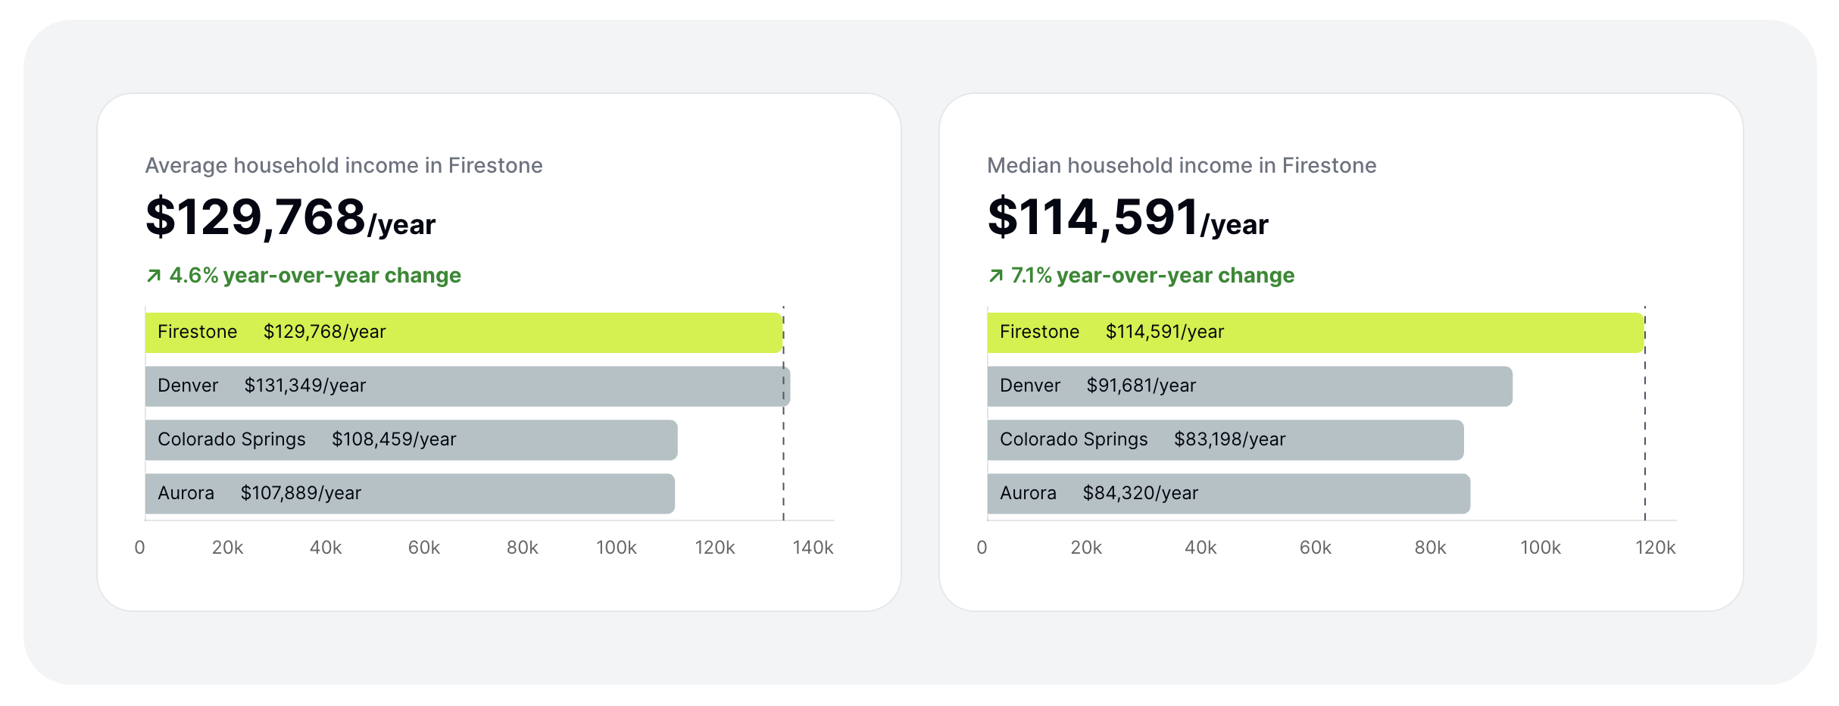The image size is (1839, 706).
Task: Click Colorado Springs bar in average chart
Action: click(411, 440)
